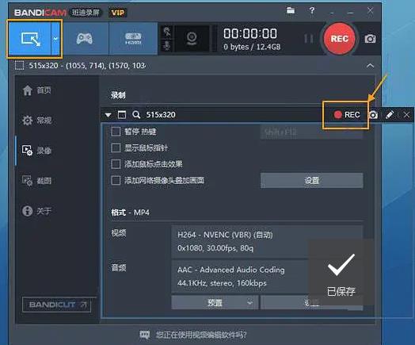Enable the 添加网络摄像头叠加画面 checkbox
Screen dimensions: 415x345
[x=116, y=181]
